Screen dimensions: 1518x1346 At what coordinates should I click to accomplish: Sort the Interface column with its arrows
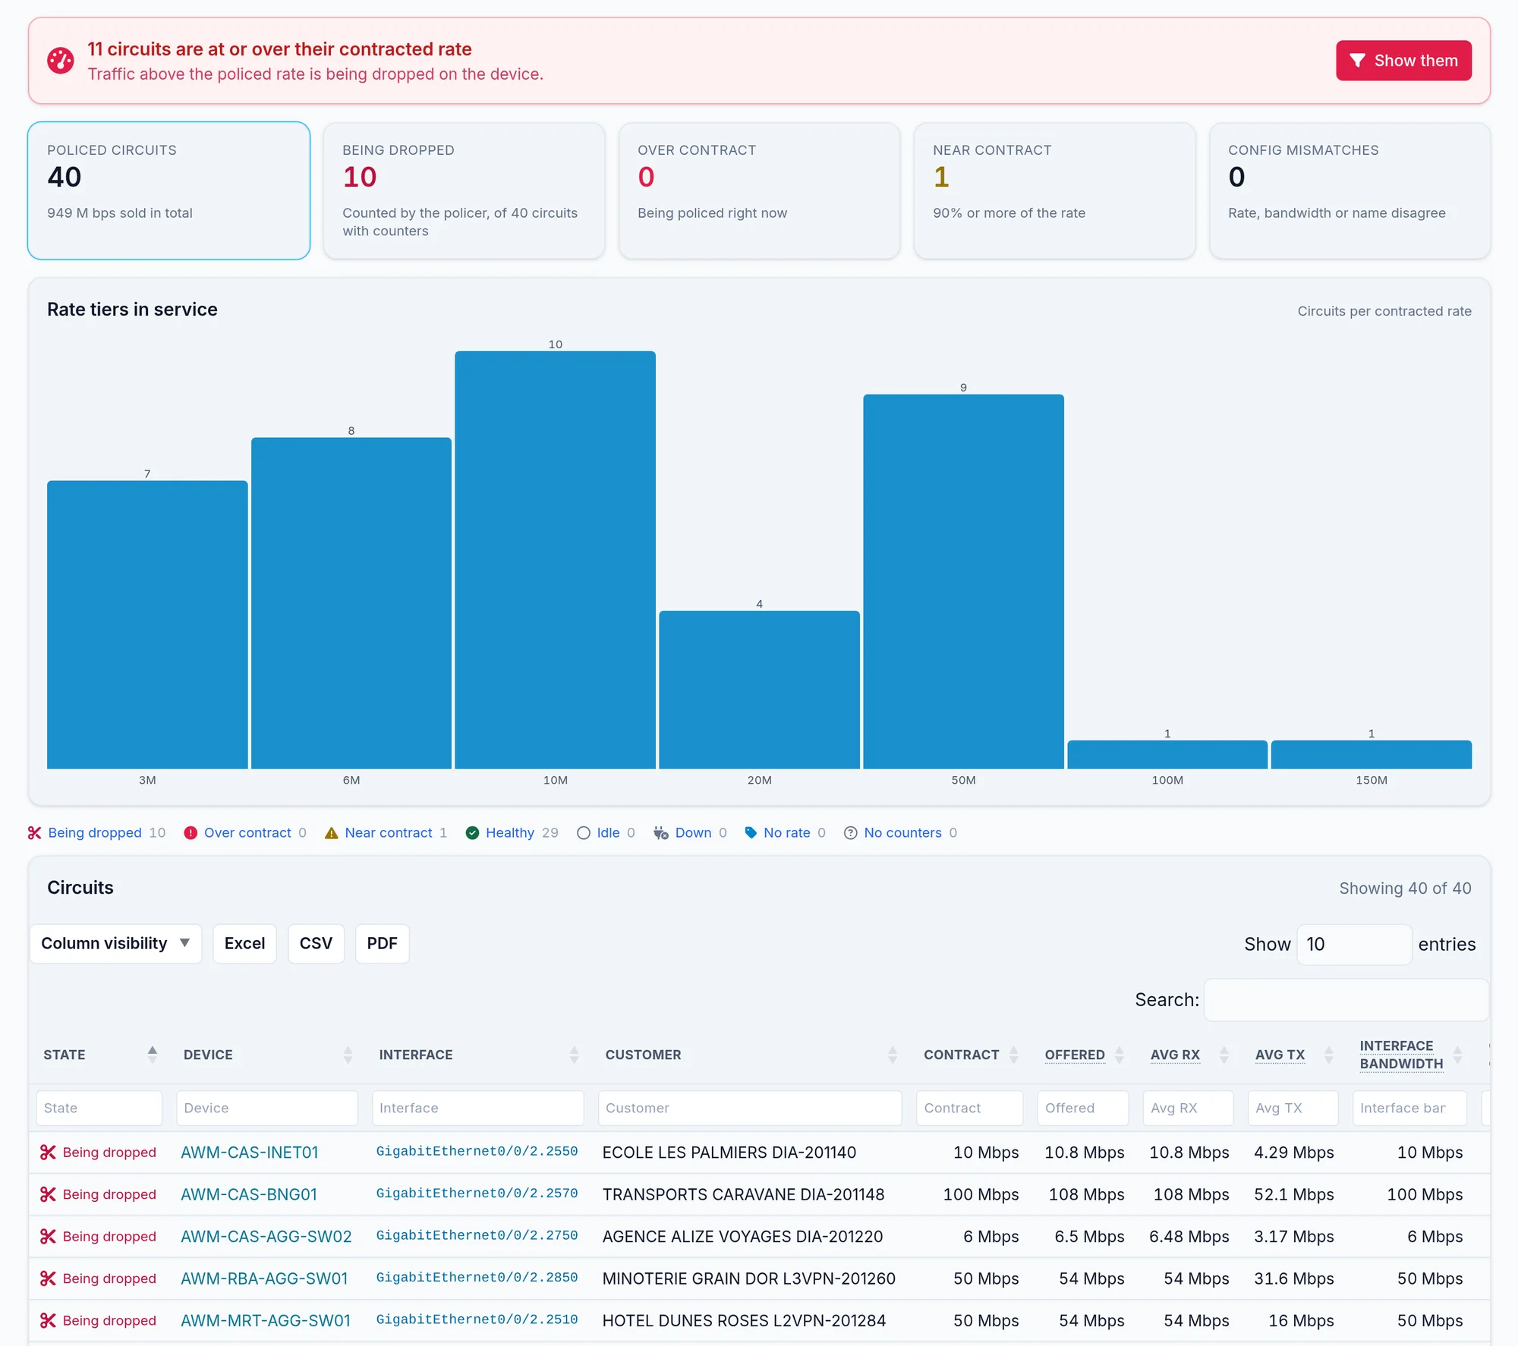coord(575,1055)
